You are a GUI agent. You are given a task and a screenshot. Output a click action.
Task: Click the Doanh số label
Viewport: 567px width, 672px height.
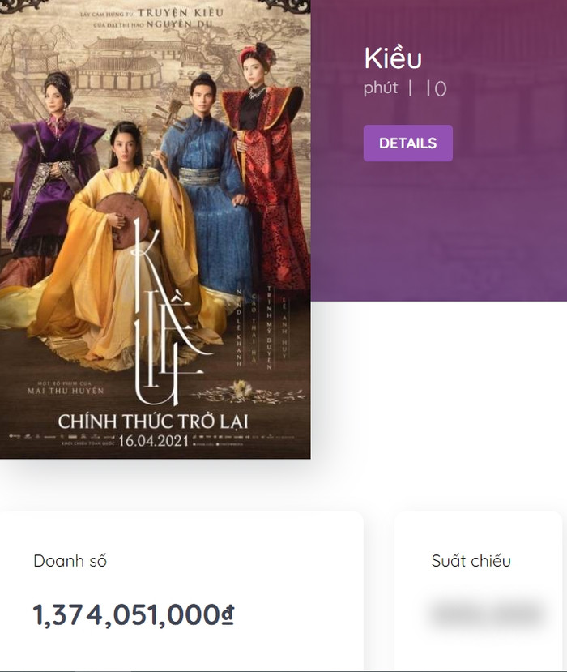(x=70, y=561)
